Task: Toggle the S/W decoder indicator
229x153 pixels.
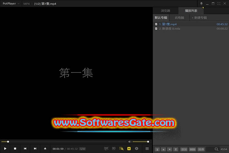Action: click(82, 149)
